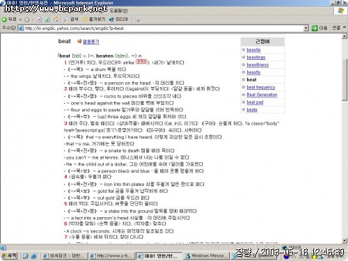Expand the address bar dropdown arrow
The width and height of the screenshot is (348, 261).
pos(306,29)
